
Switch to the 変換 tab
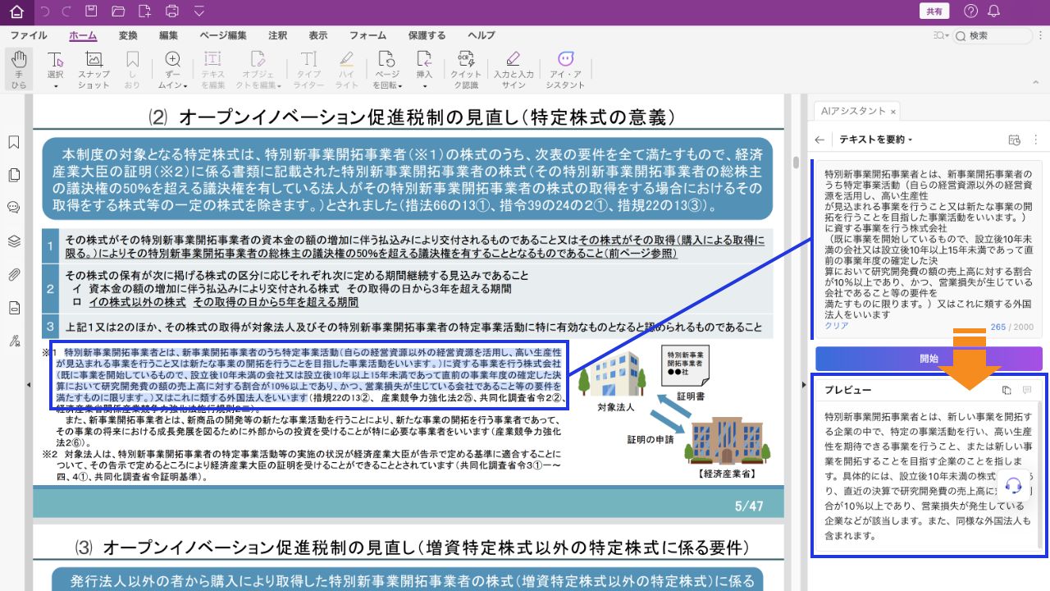(x=128, y=35)
